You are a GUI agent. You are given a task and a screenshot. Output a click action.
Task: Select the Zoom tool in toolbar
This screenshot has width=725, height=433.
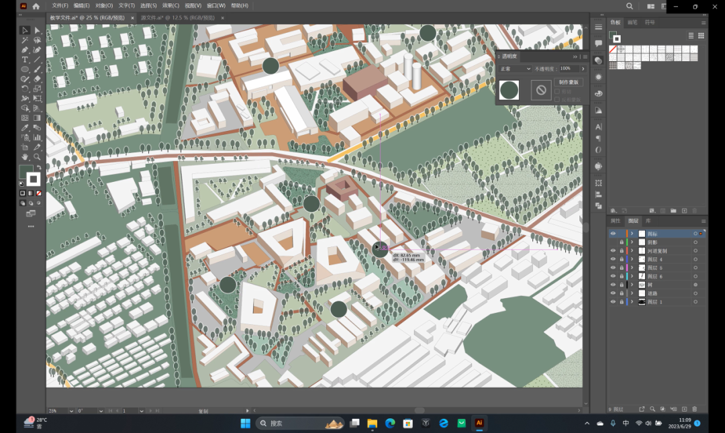37,157
